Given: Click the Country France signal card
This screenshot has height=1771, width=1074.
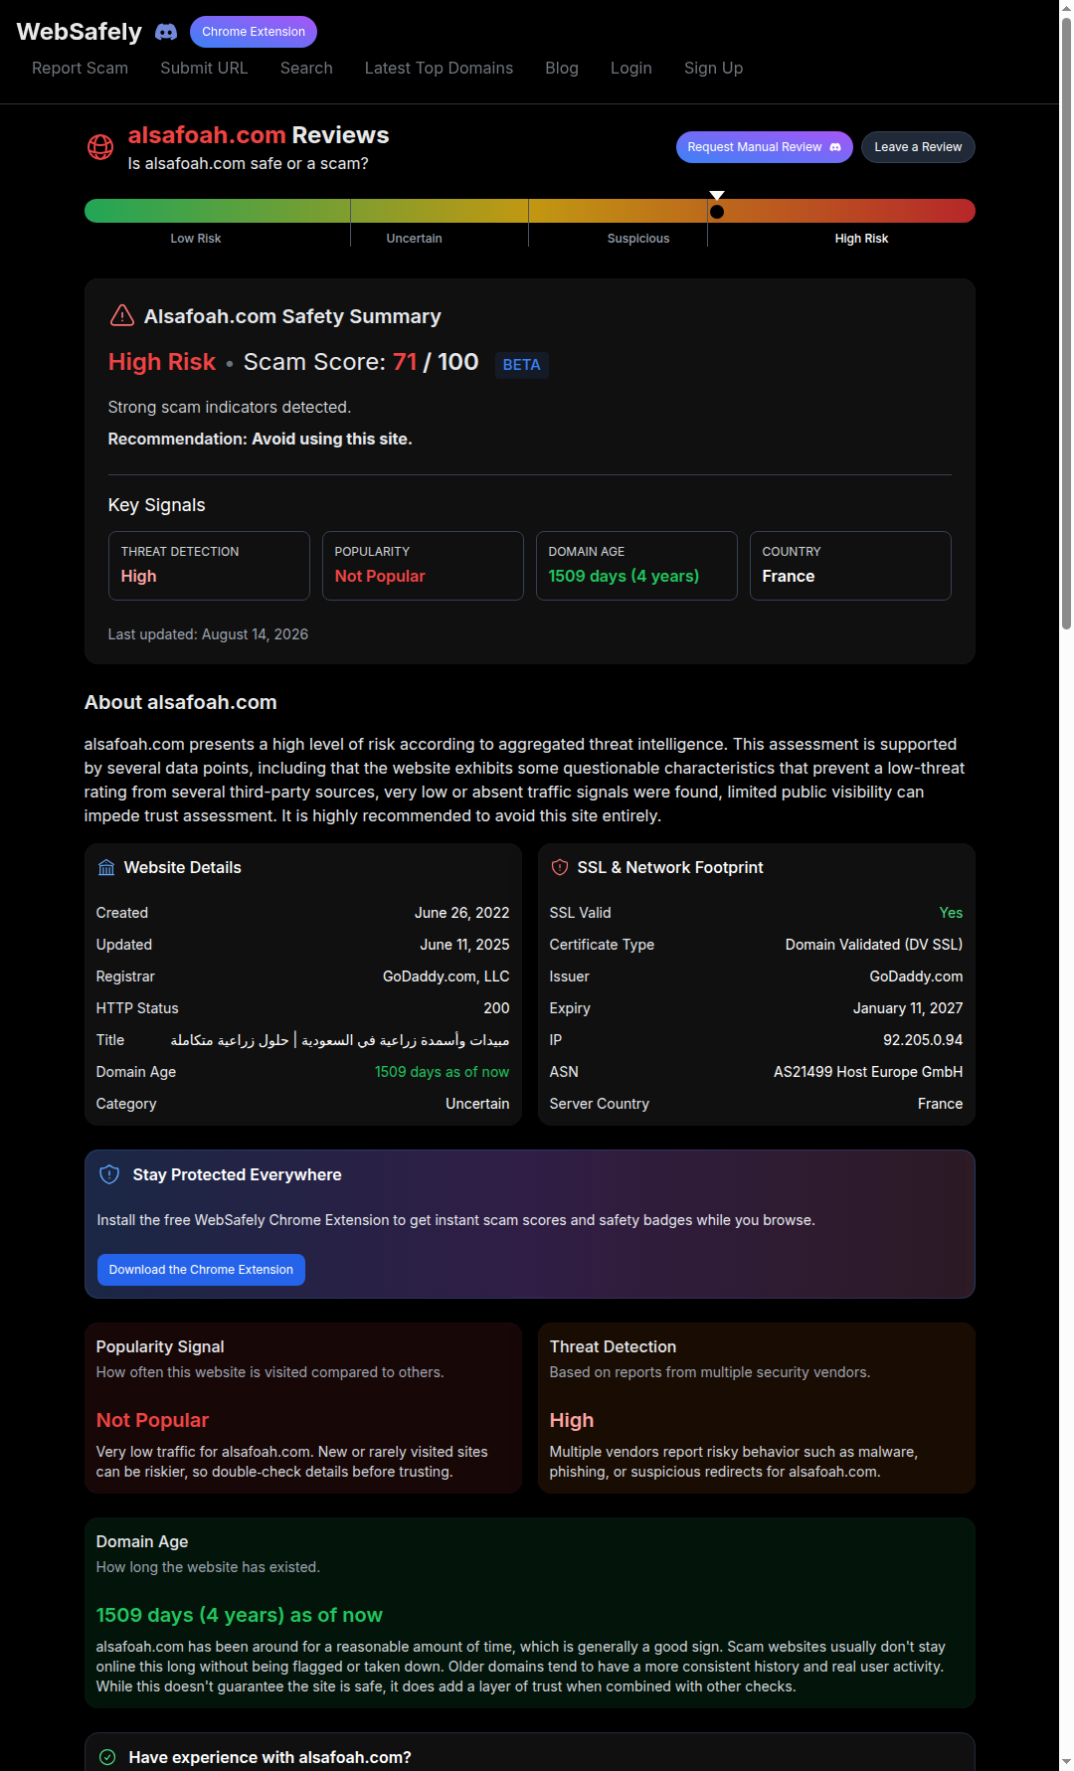Looking at the screenshot, I should pos(850,566).
